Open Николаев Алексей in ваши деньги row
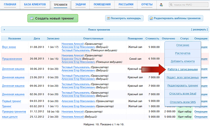Image resolution: width=210 pixels, height=129 pixels. (x=72, y=117)
